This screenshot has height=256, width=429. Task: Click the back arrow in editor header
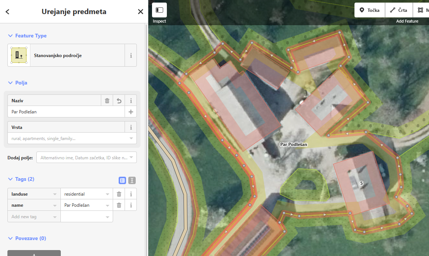pos(7,12)
